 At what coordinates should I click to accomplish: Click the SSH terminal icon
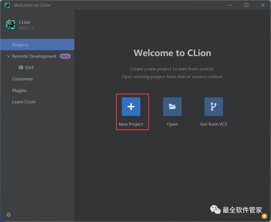tap(21, 67)
